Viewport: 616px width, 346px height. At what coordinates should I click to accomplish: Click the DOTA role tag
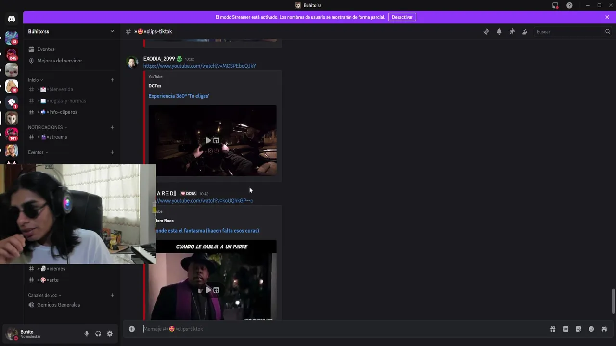[x=189, y=194]
